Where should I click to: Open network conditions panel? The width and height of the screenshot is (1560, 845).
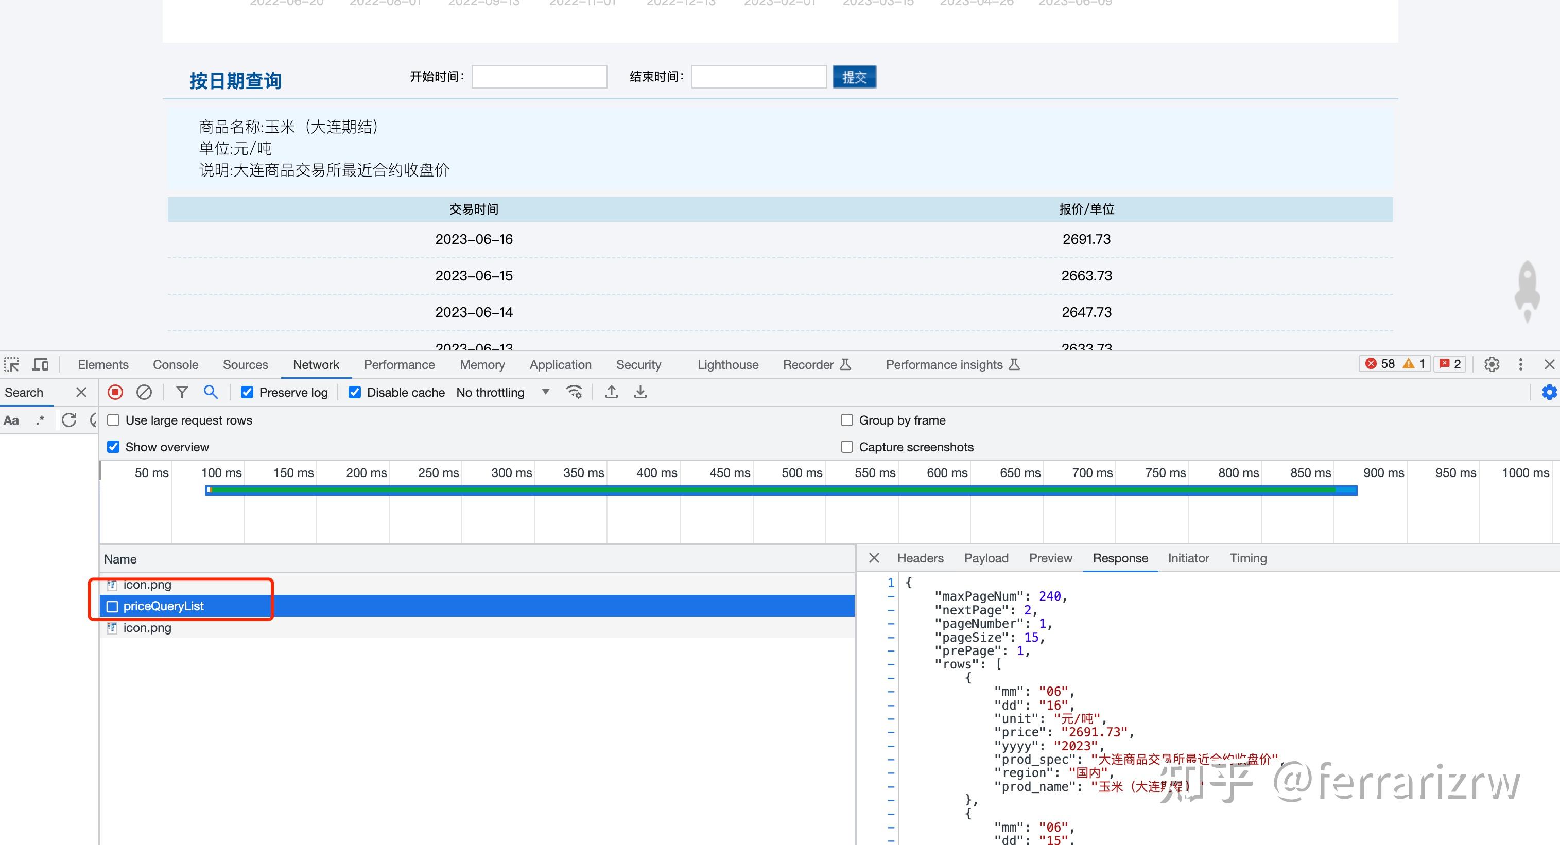click(574, 392)
